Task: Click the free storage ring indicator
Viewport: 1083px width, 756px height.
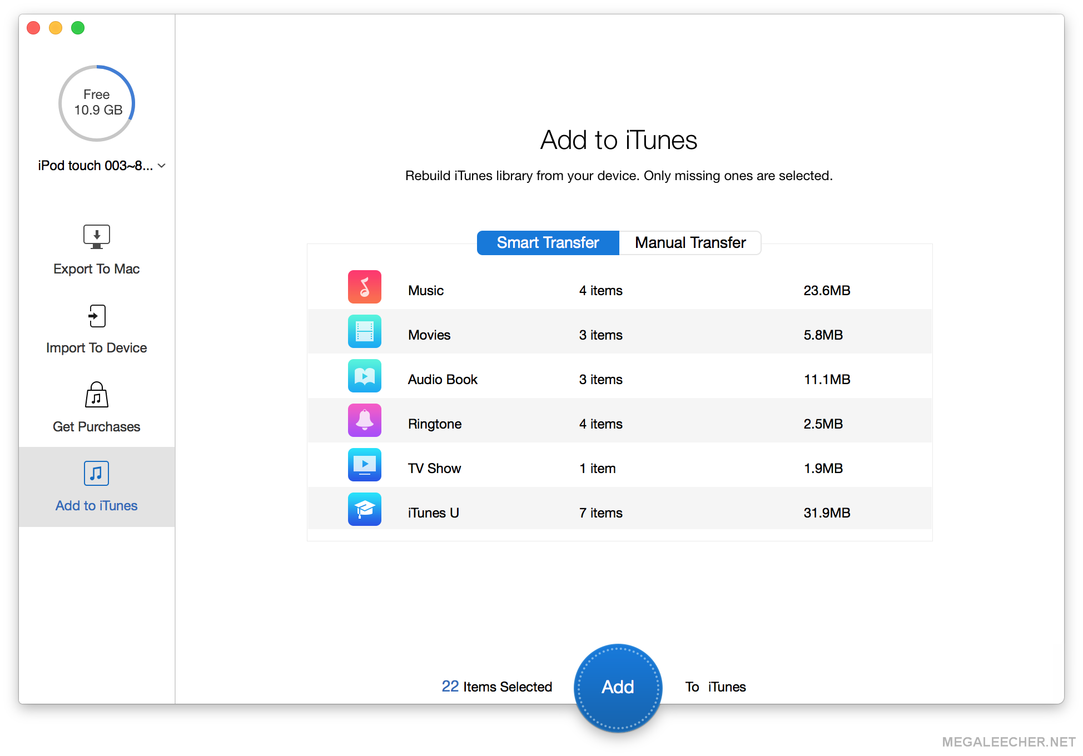Action: (x=97, y=103)
